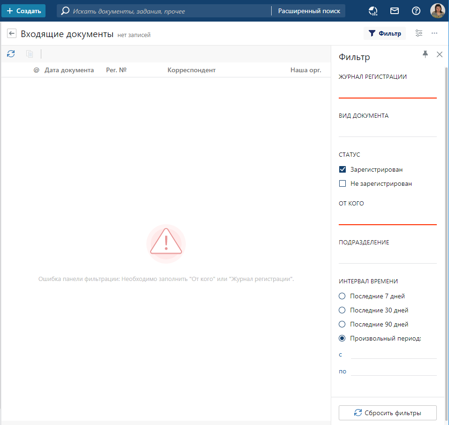Click the Расширенный поиск button

tap(309, 11)
